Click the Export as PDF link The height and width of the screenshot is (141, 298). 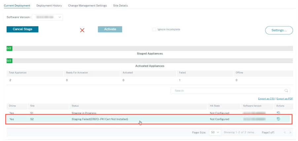click(285, 99)
